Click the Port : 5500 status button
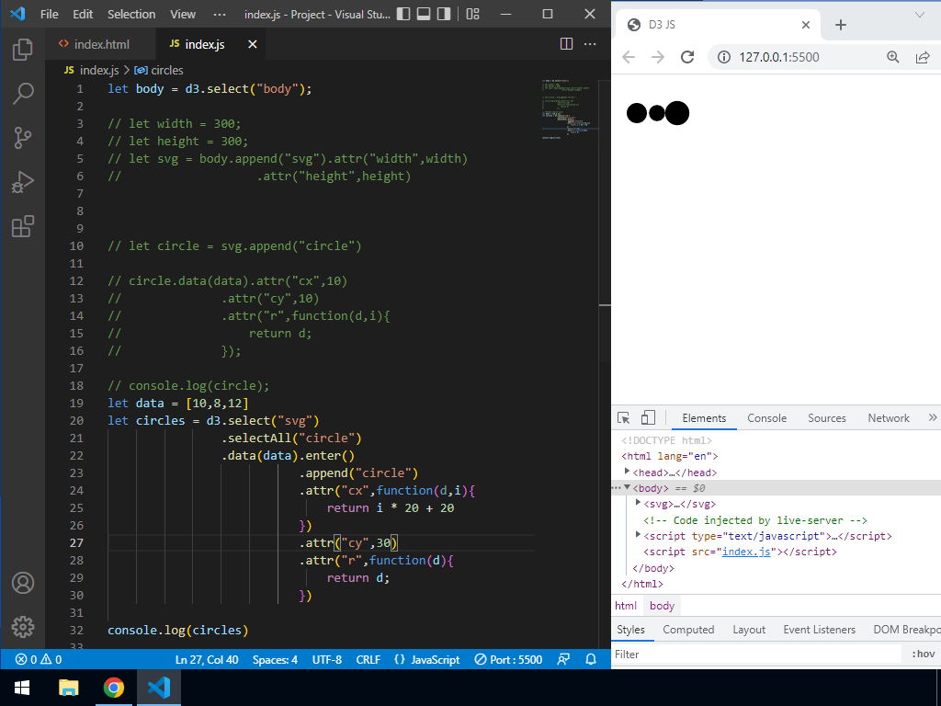Image resolution: width=941 pixels, height=706 pixels. pyautogui.click(x=508, y=659)
